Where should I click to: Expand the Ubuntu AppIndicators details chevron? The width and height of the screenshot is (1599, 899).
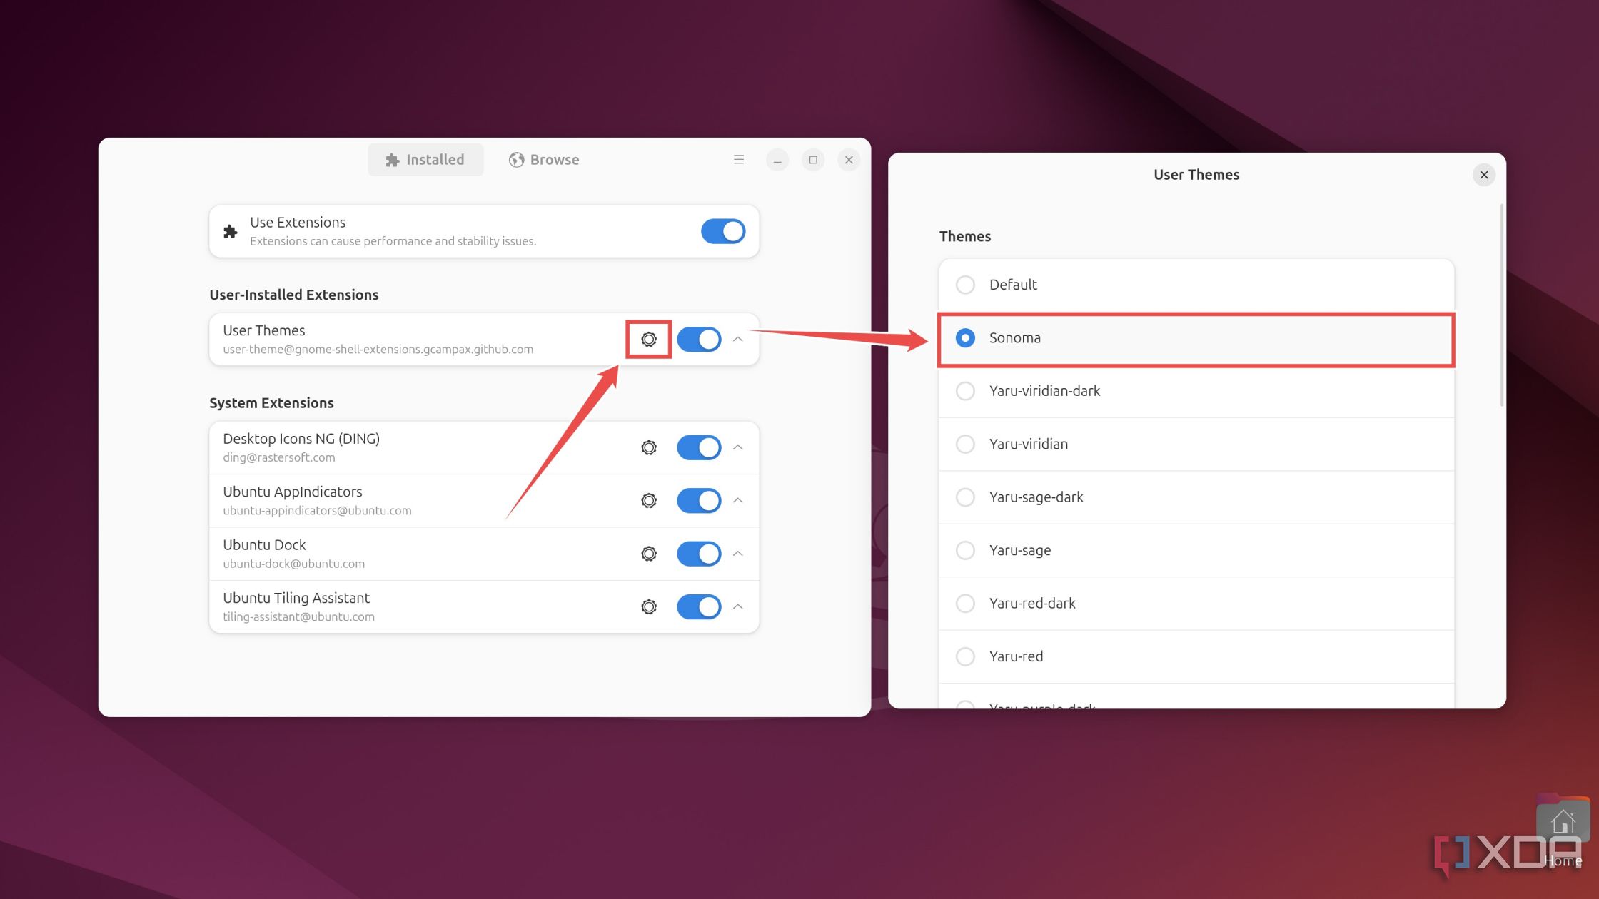(738, 501)
